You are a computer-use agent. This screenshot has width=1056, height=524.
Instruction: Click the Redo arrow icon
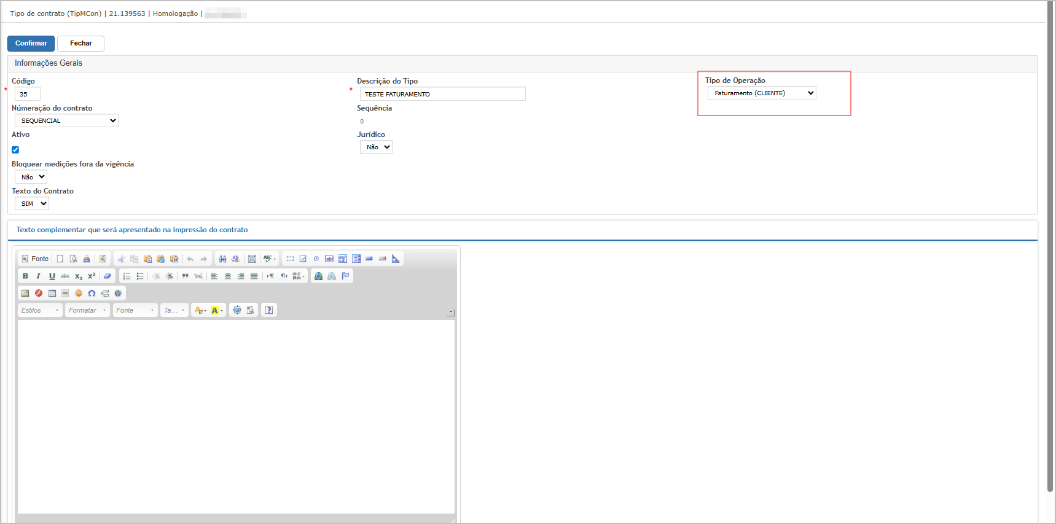tap(204, 259)
